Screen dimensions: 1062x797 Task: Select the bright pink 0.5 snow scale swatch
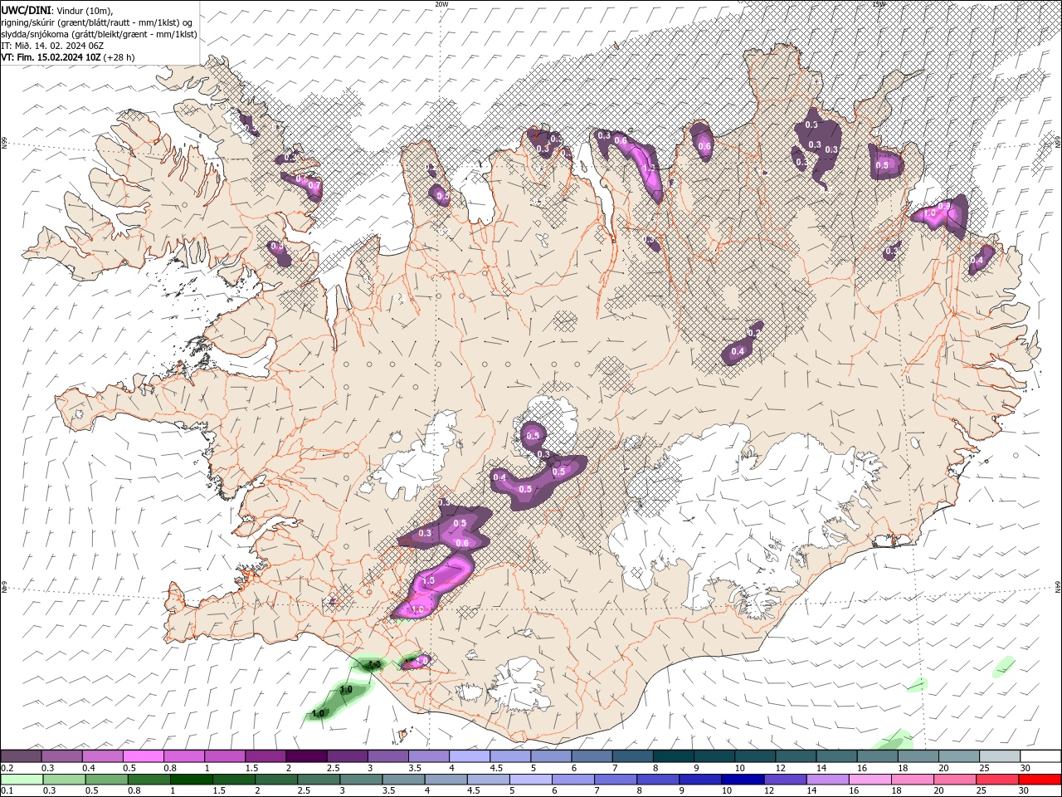pyautogui.click(x=144, y=755)
